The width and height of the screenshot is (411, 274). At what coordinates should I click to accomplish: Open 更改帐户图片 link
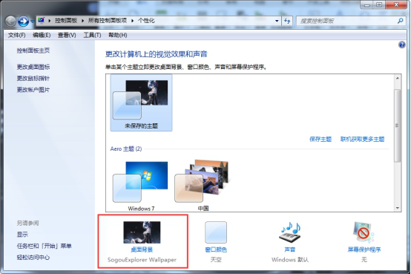tap(33, 90)
